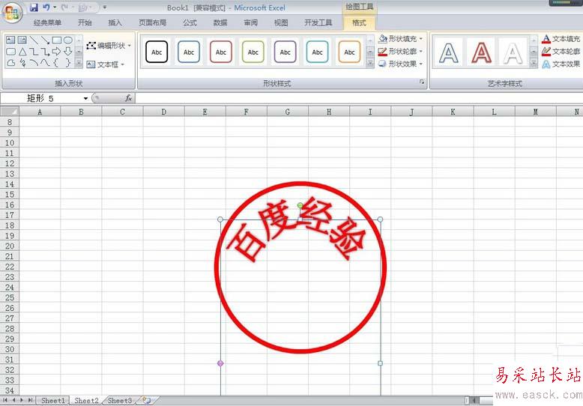The image size is (583, 406).
Task: Save the workbook from Quick Access toolbar
Action: (34, 7)
